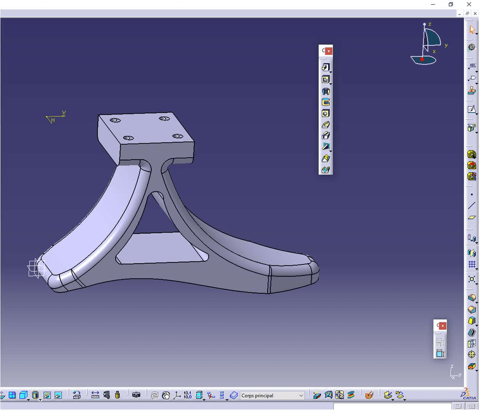Viewport: 479px width, 410px height.
Task: Click the Thread/Tap target icon
Action: pyautogui.click(x=472, y=355)
